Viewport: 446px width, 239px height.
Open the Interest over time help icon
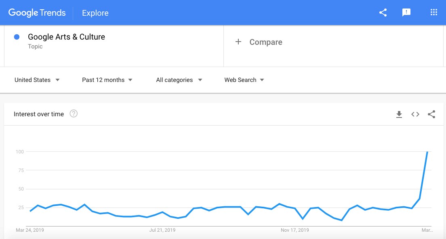[74, 114]
